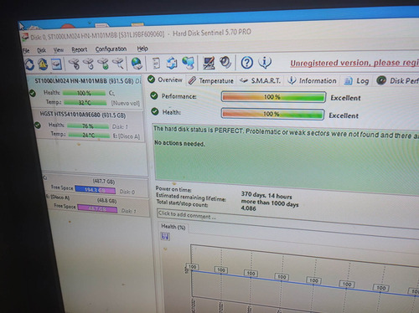
Task: Switch to the S.M.A.R.T. tab
Action: pyautogui.click(x=260, y=80)
